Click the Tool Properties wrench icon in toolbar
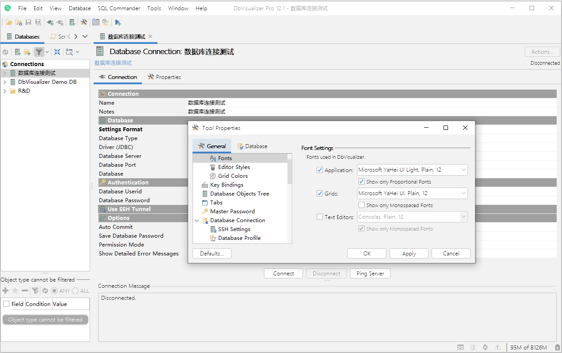This screenshot has width=562, height=353. pyautogui.click(x=84, y=22)
